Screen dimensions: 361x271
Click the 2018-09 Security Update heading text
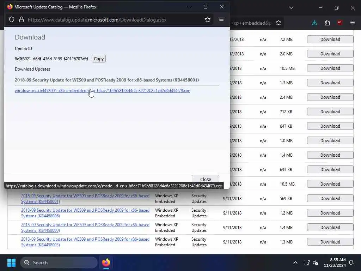coord(107,80)
